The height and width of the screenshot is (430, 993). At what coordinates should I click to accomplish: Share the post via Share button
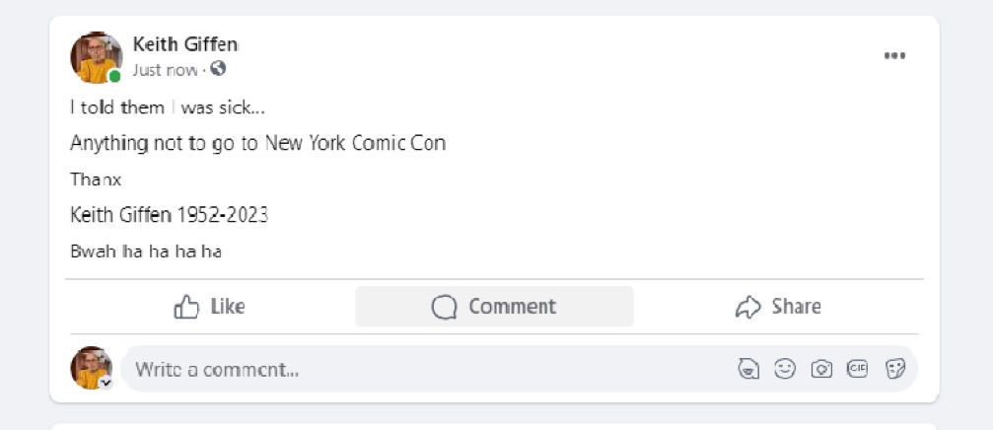coord(778,307)
